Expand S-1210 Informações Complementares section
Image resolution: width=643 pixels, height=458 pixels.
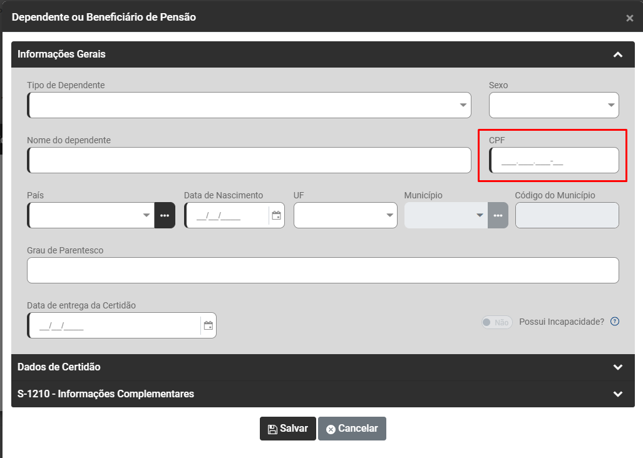click(x=618, y=394)
